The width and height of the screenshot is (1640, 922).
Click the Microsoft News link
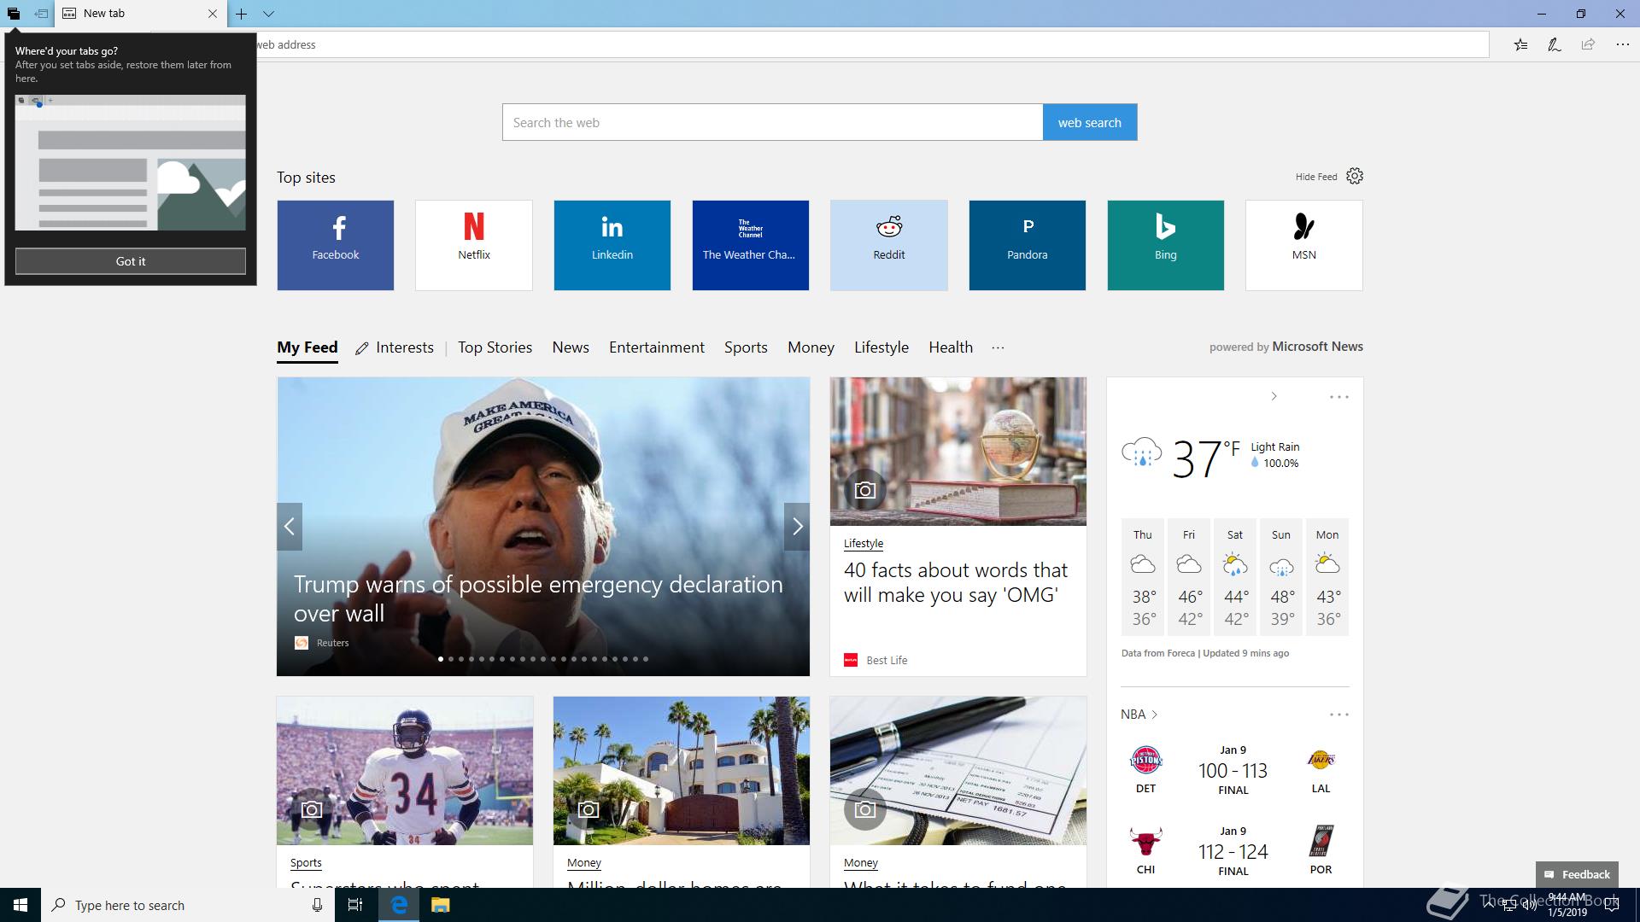[1317, 347]
